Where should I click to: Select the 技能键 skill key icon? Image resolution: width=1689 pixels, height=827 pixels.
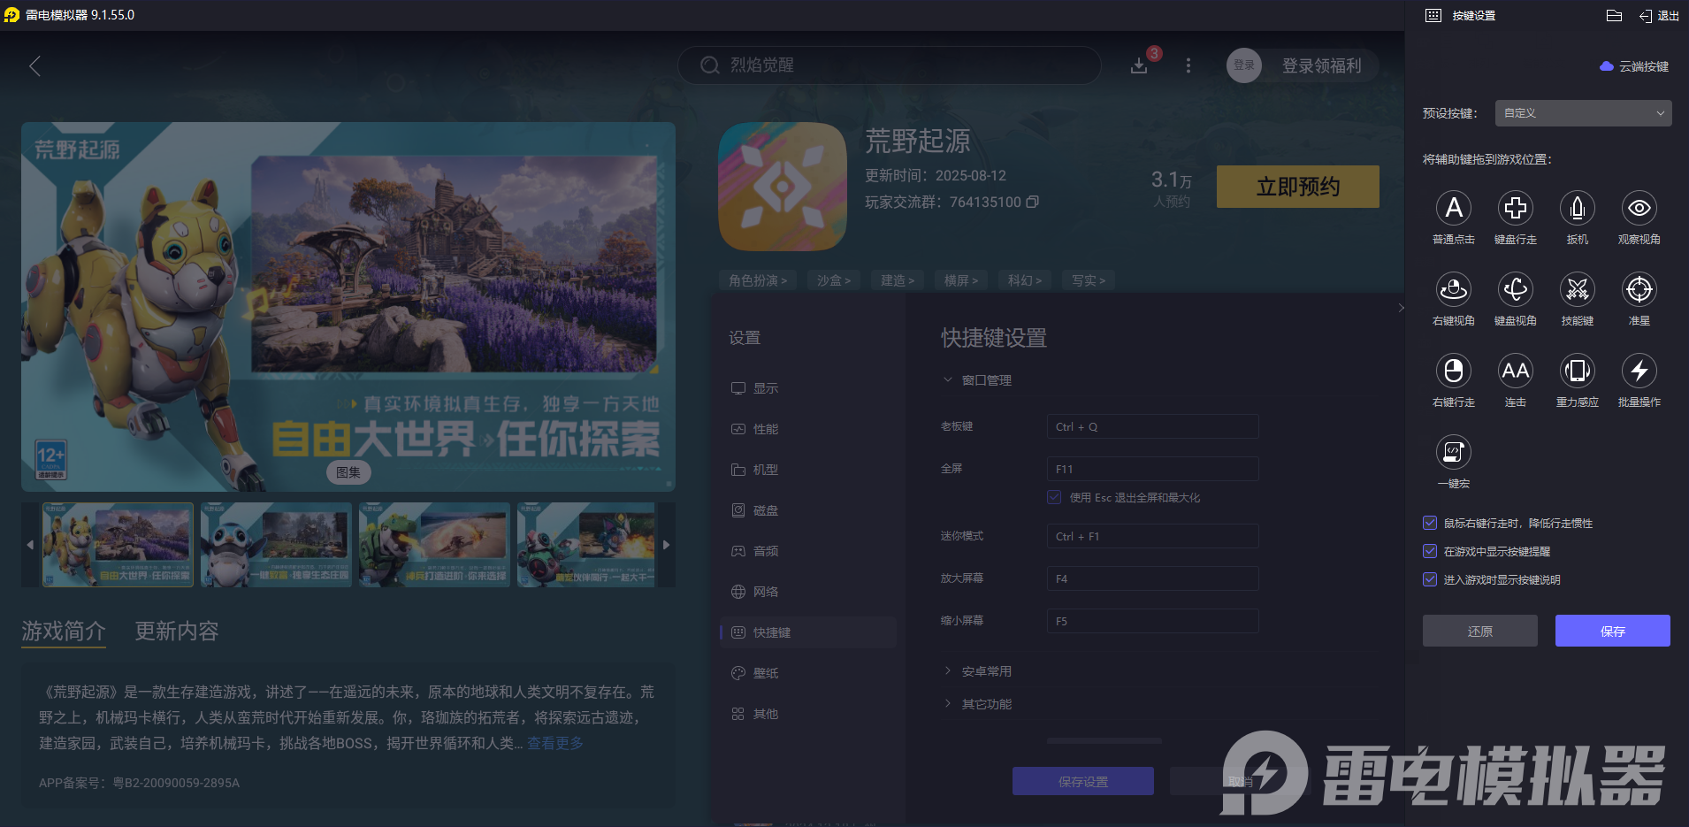tap(1577, 290)
